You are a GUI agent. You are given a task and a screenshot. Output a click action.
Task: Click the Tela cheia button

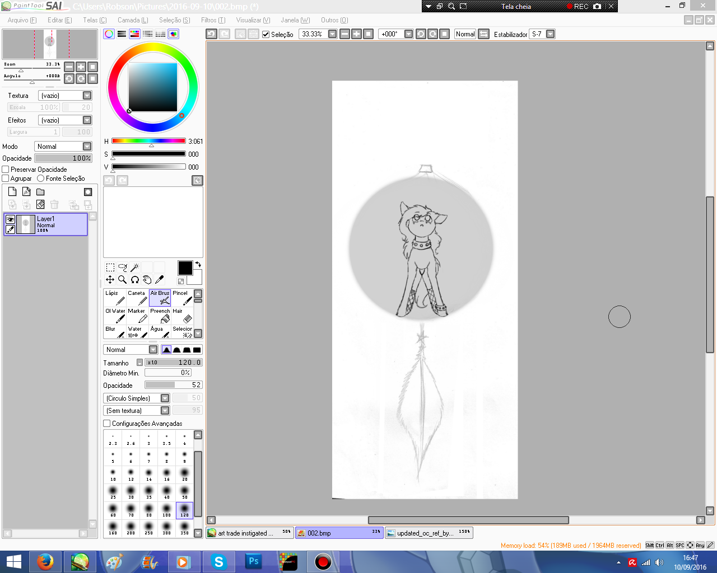(516, 7)
